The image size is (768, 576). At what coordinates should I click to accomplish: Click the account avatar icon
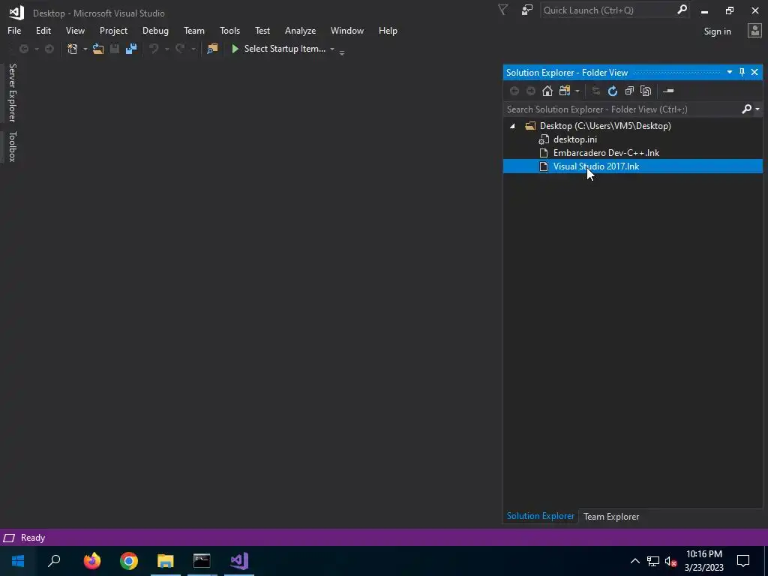pos(754,31)
